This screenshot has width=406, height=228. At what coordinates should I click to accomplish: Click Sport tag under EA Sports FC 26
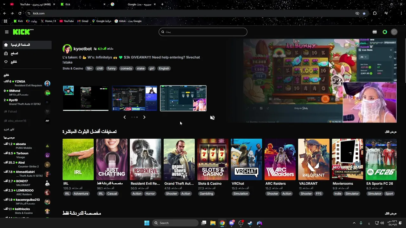[389, 193]
